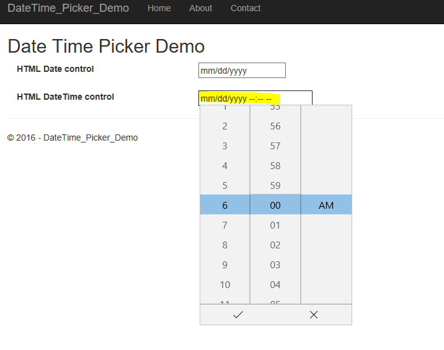
Task: Choose minute 56 in the minutes column
Action: 275,126
